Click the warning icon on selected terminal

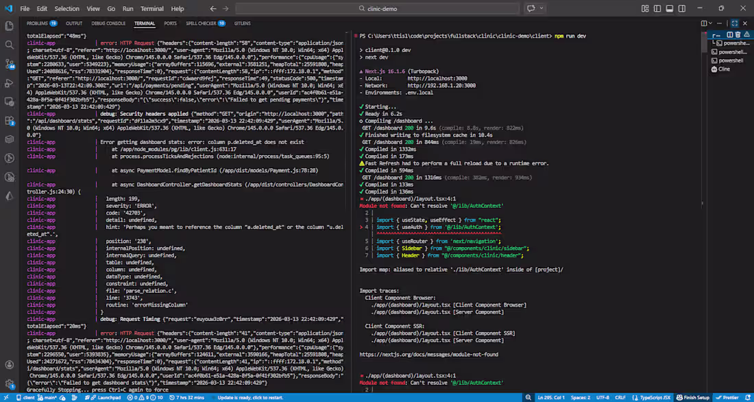pos(746,34)
